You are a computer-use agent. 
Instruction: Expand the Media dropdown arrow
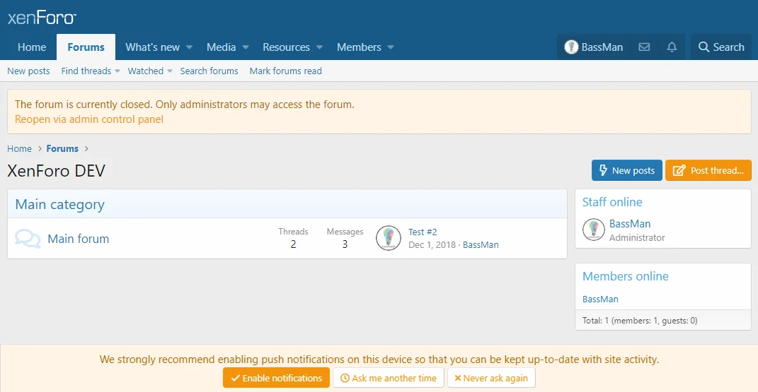(246, 47)
